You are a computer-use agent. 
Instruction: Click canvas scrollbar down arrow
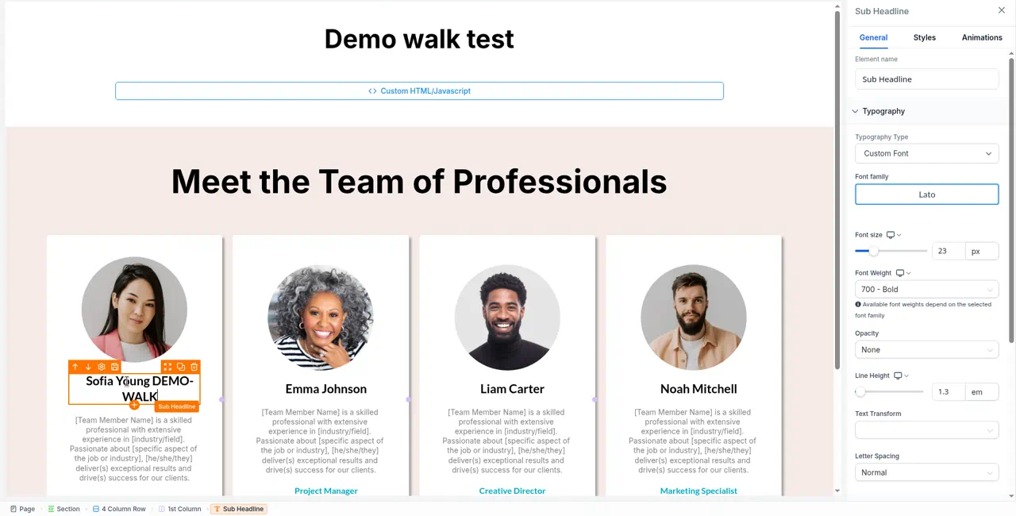[x=837, y=491]
